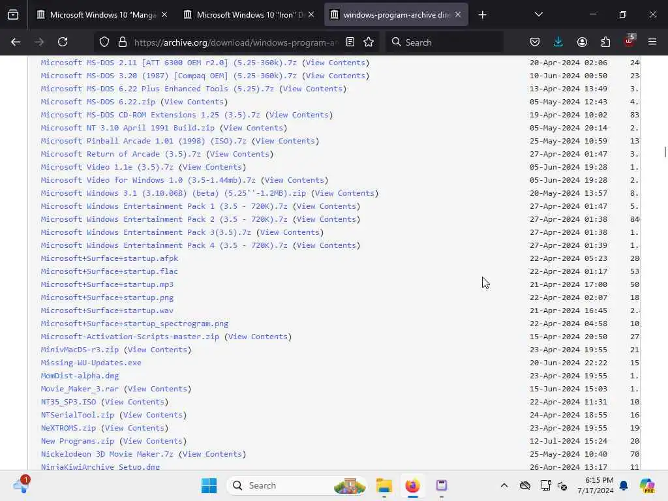Bookmark this page with star icon
This screenshot has width=668, height=501.
[369, 42]
